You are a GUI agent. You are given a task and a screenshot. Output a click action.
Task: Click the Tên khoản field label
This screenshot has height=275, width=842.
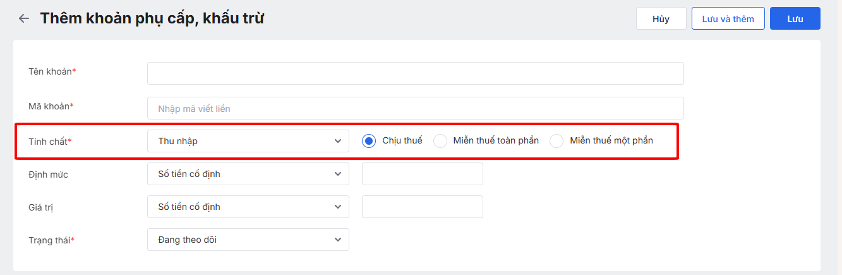click(x=52, y=71)
